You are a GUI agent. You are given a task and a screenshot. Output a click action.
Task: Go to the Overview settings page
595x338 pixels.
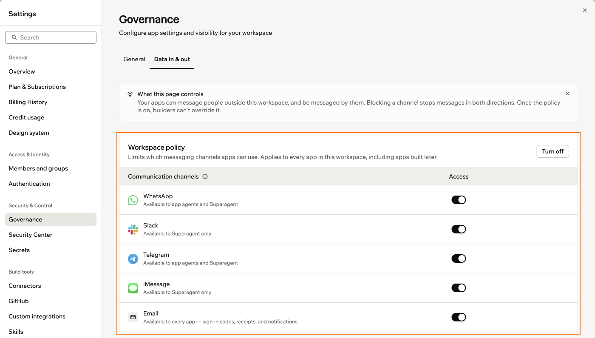(51, 71)
